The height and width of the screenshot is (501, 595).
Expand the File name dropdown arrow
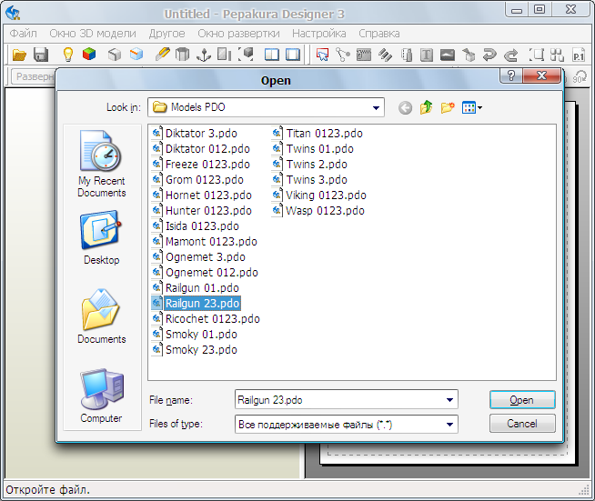[449, 400]
